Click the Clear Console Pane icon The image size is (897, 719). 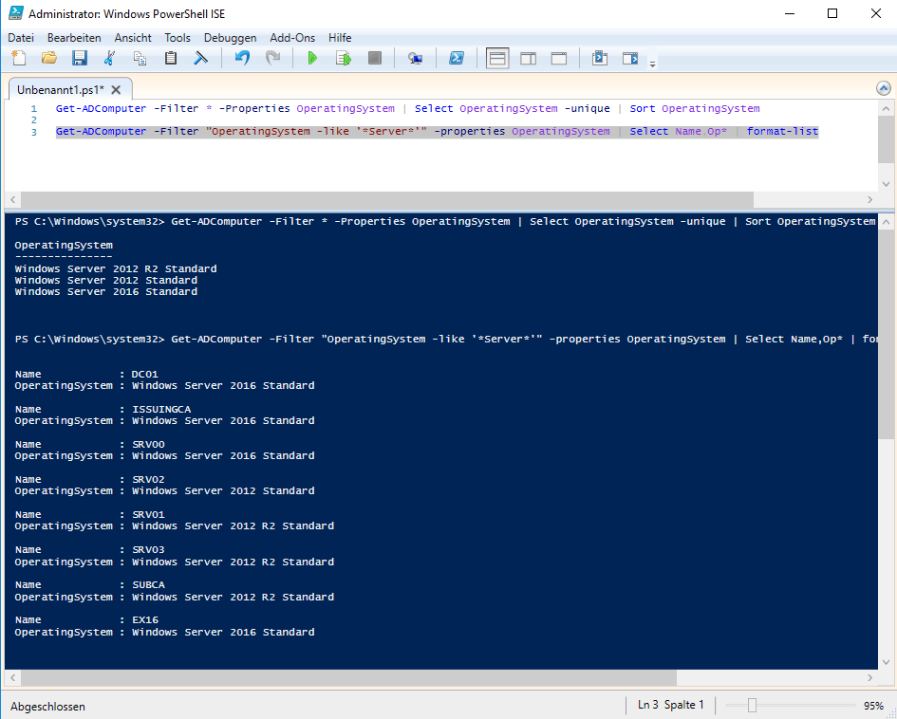tap(201, 59)
